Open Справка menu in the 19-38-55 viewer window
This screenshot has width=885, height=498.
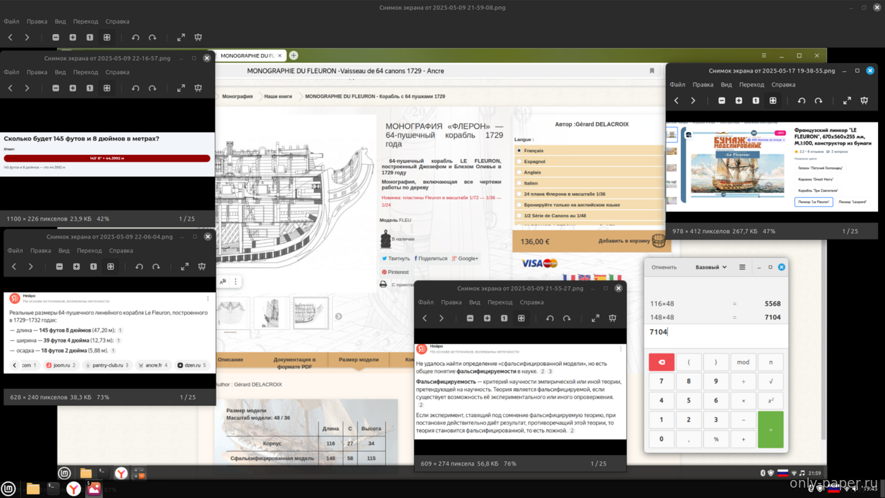[x=783, y=84]
